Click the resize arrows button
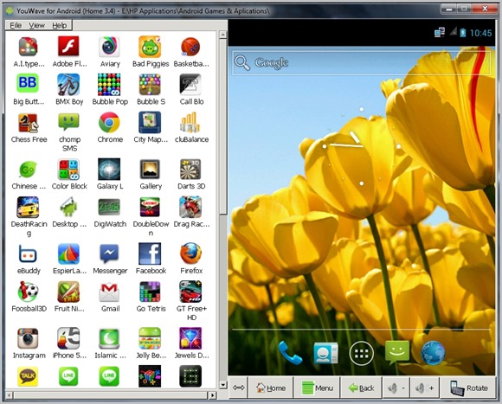 click(239, 388)
